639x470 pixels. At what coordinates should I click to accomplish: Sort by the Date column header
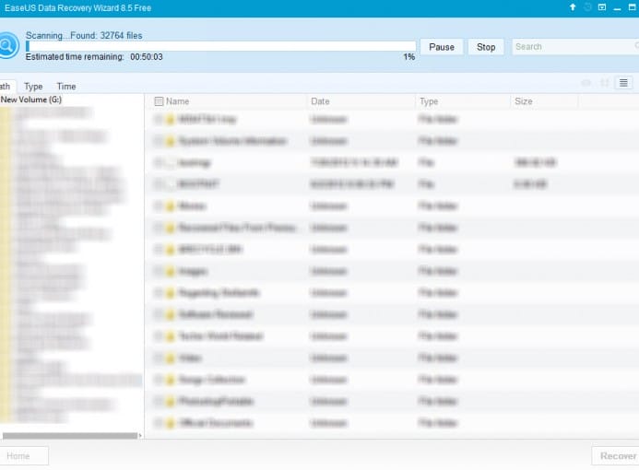[320, 101]
